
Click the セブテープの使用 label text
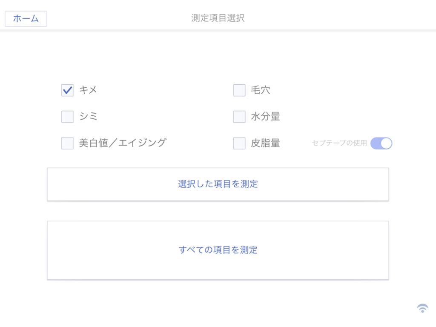[x=339, y=143]
